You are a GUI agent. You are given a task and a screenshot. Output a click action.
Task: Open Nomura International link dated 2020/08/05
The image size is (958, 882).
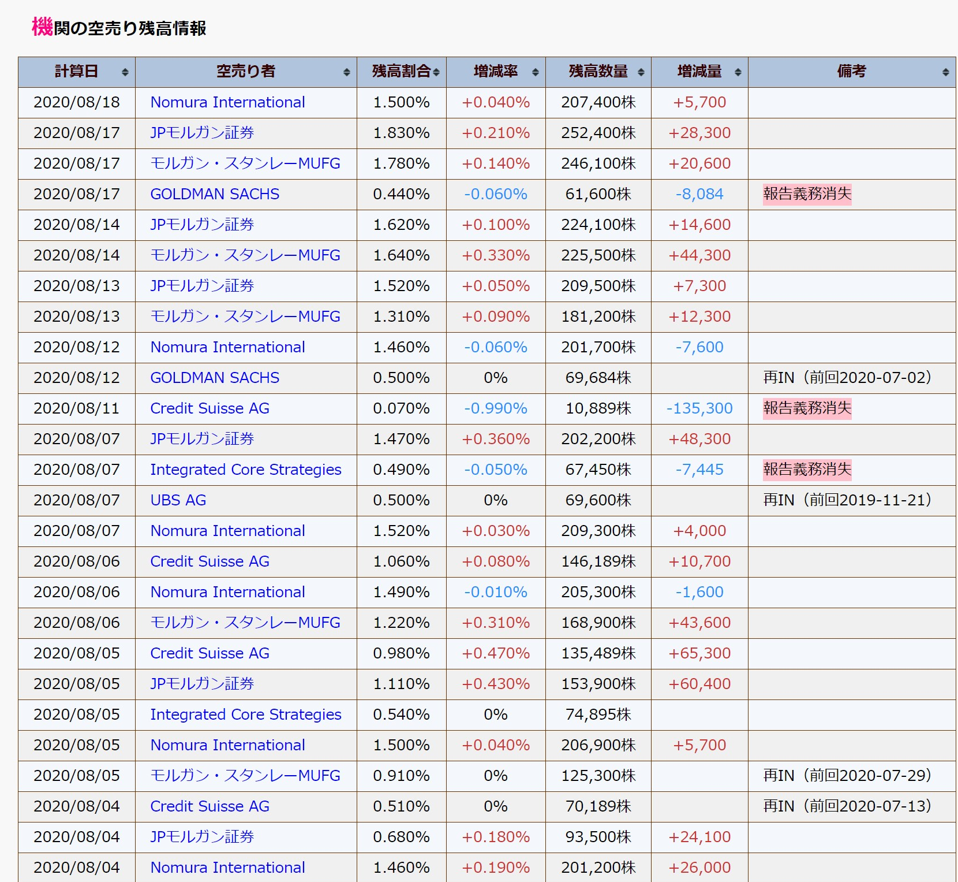pyautogui.click(x=227, y=745)
